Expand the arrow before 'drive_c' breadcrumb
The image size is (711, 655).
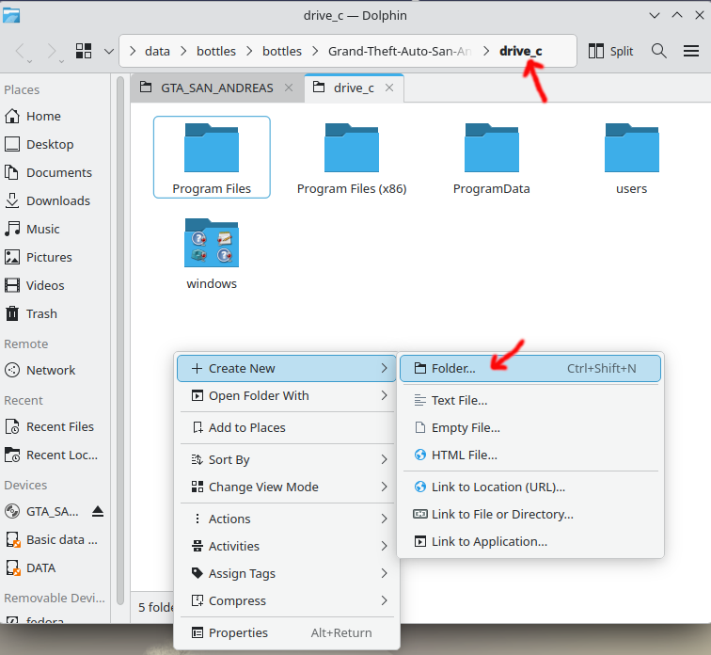486,51
